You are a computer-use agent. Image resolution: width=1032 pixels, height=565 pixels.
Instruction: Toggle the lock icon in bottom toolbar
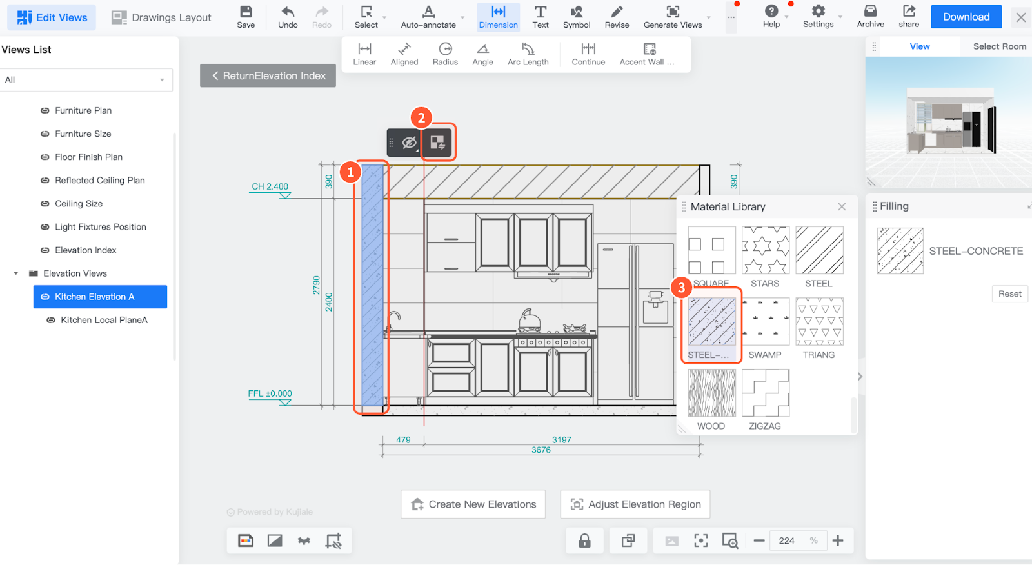[584, 540]
